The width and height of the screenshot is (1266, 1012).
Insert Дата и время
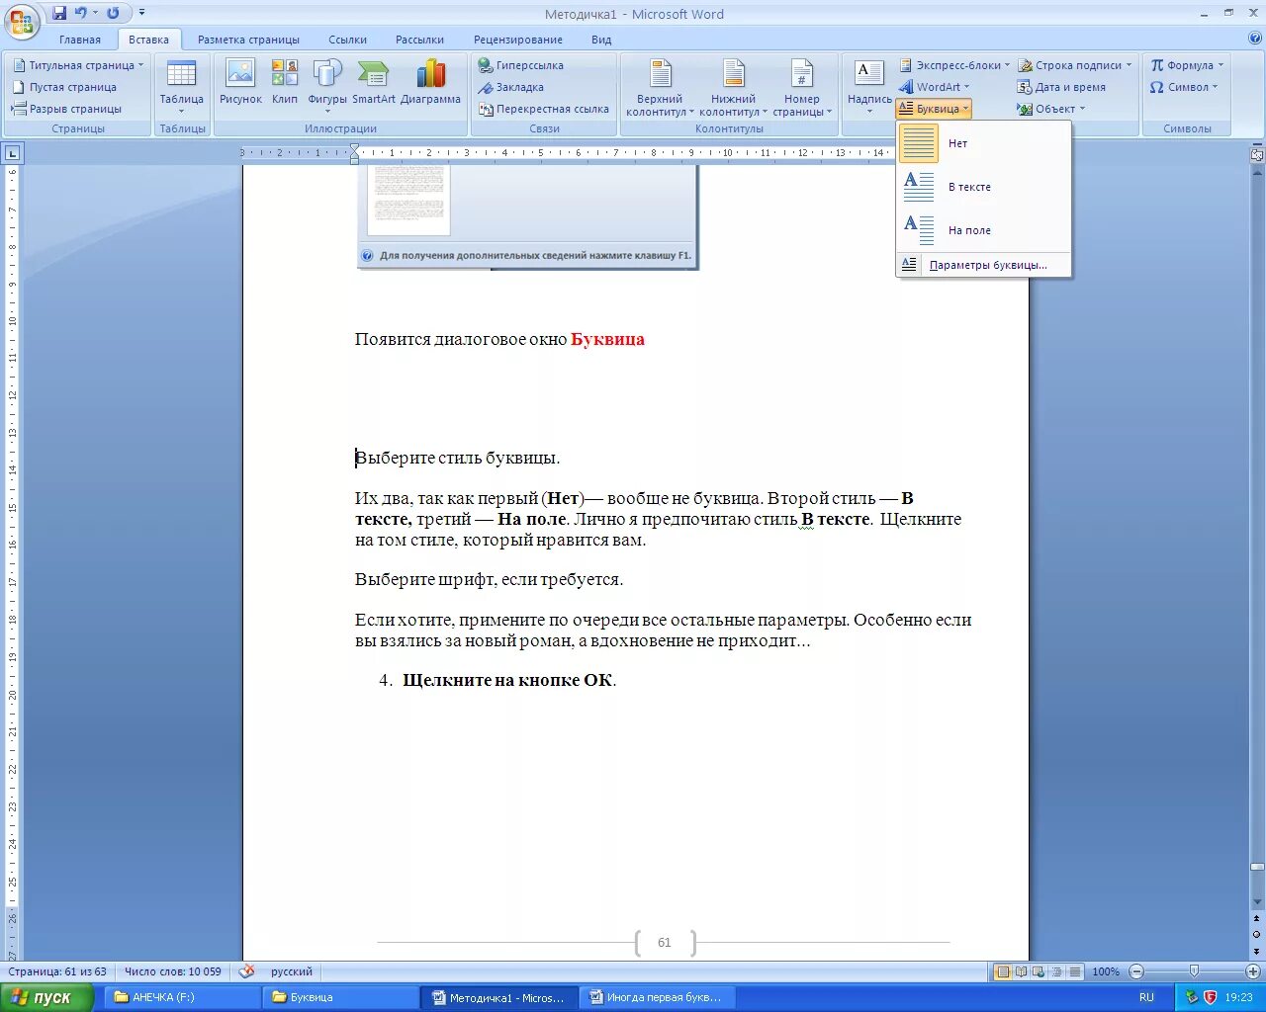(1061, 87)
